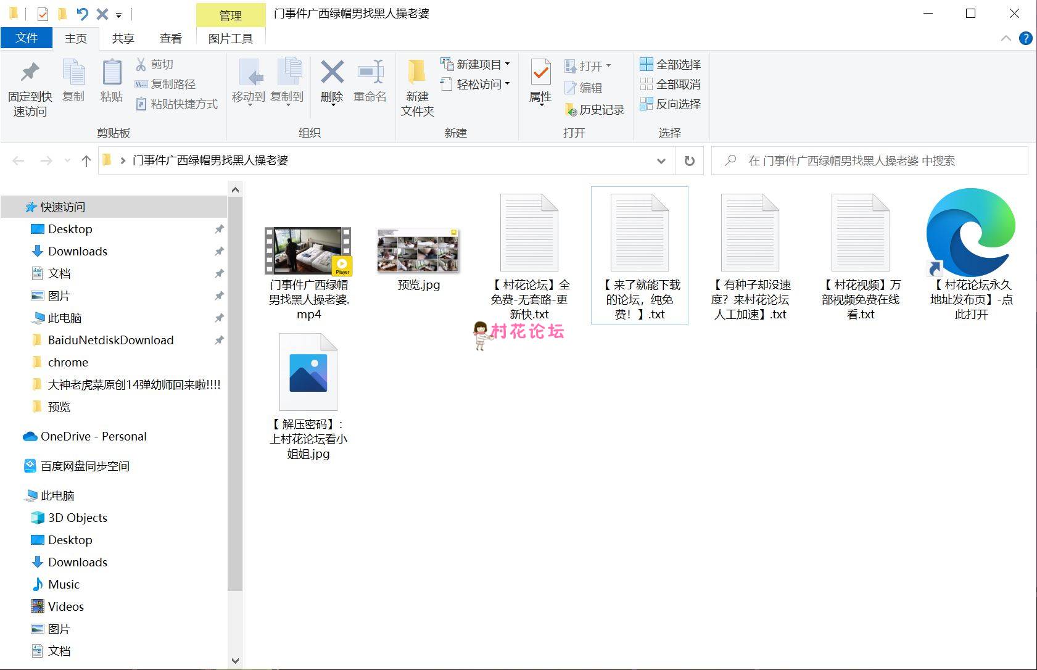Click the 删除 (Delete) icon in ribbon
The height and width of the screenshot is (670, 1037).
332,74
